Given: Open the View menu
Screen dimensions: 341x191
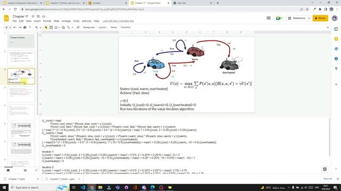Looking at the screenshot, I should [x=29, y=21].
